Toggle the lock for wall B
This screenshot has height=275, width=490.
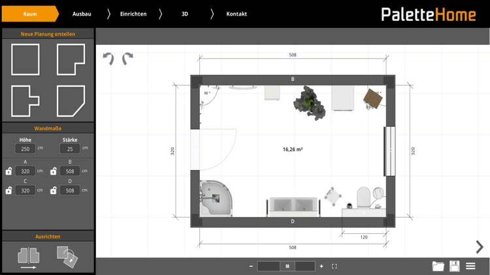[x=54, y=171]
